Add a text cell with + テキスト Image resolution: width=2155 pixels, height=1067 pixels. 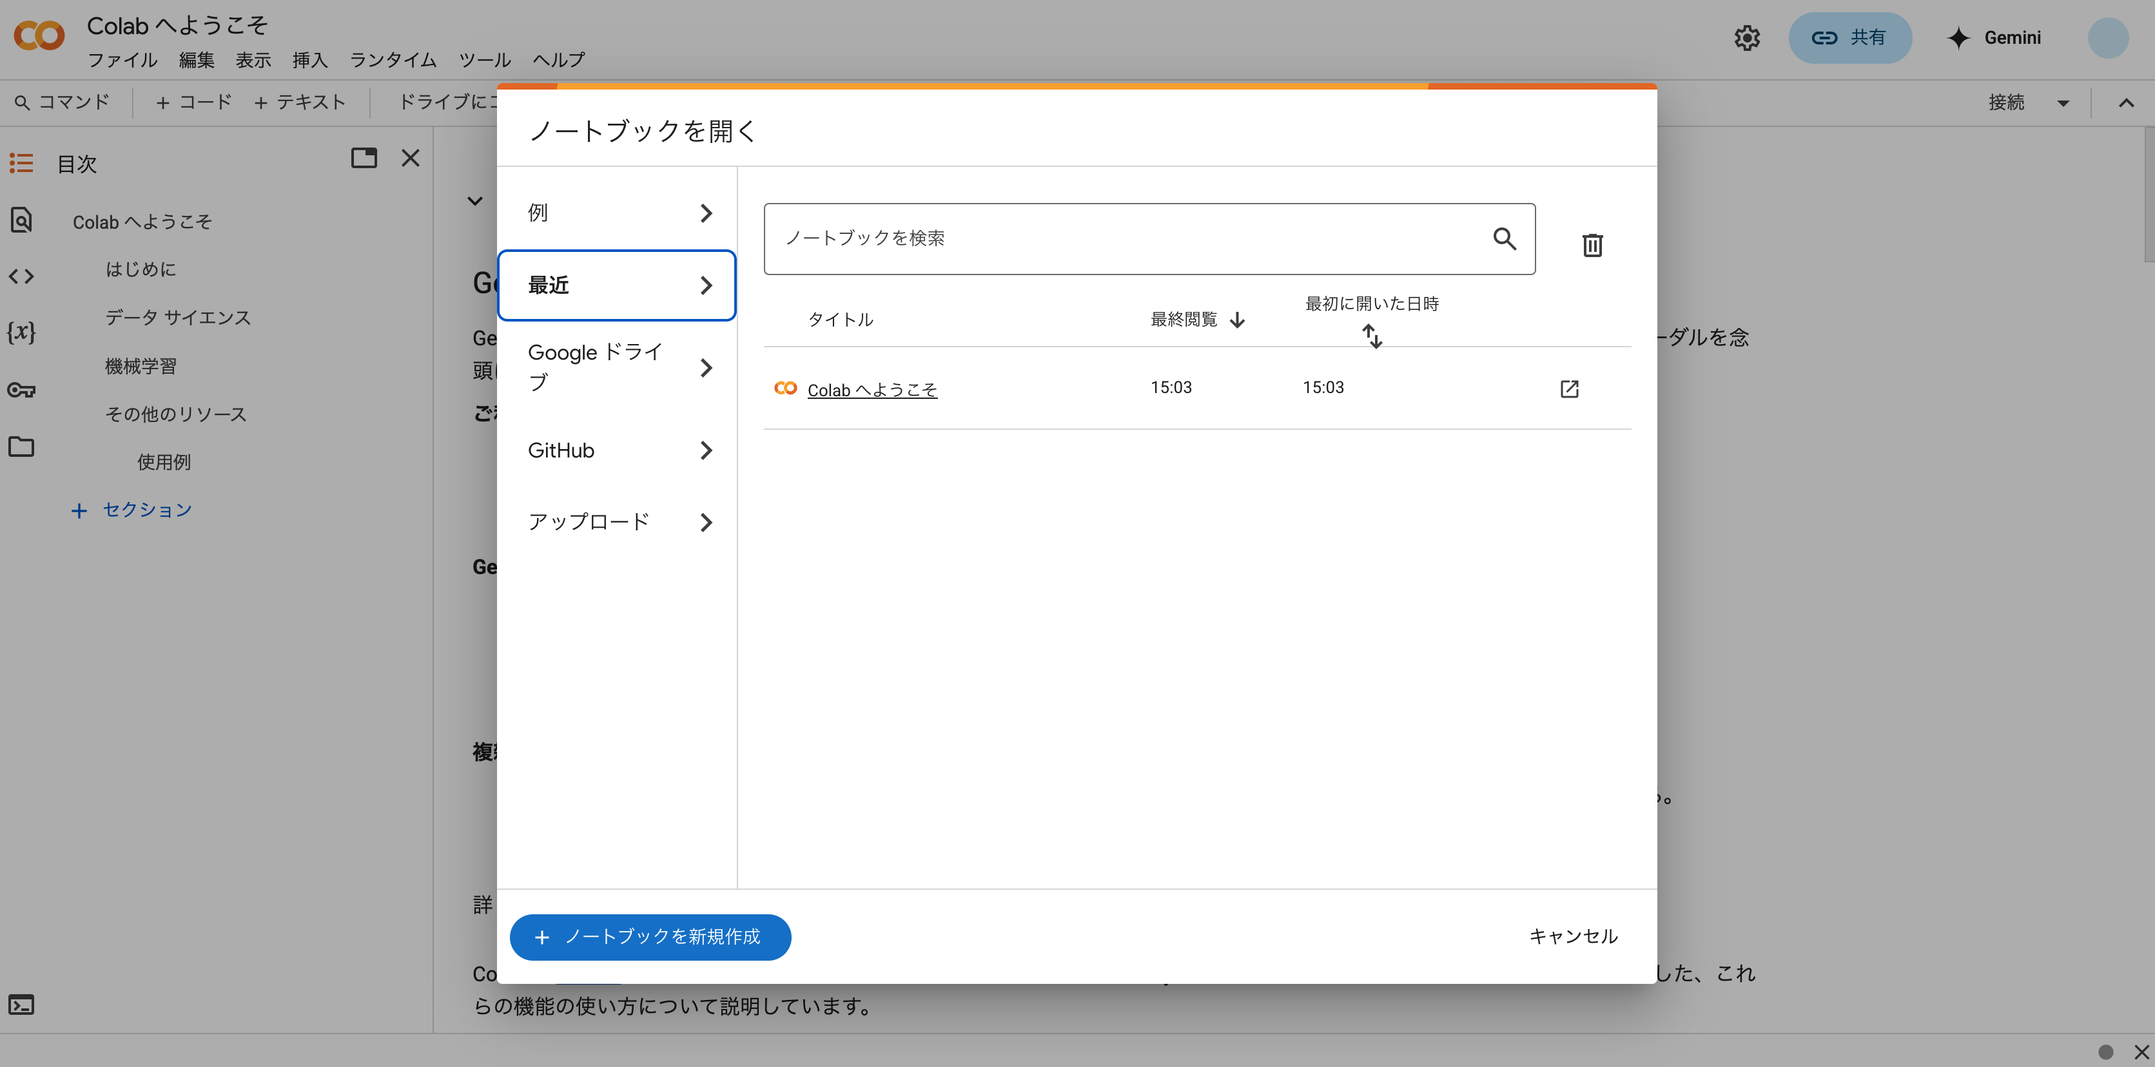(x=300, y=103)
